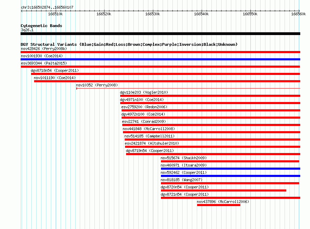Open dgv4971n100 (Coe2014) variant label
The height and width of the screenshot is (229, 310).
point(142,100)
